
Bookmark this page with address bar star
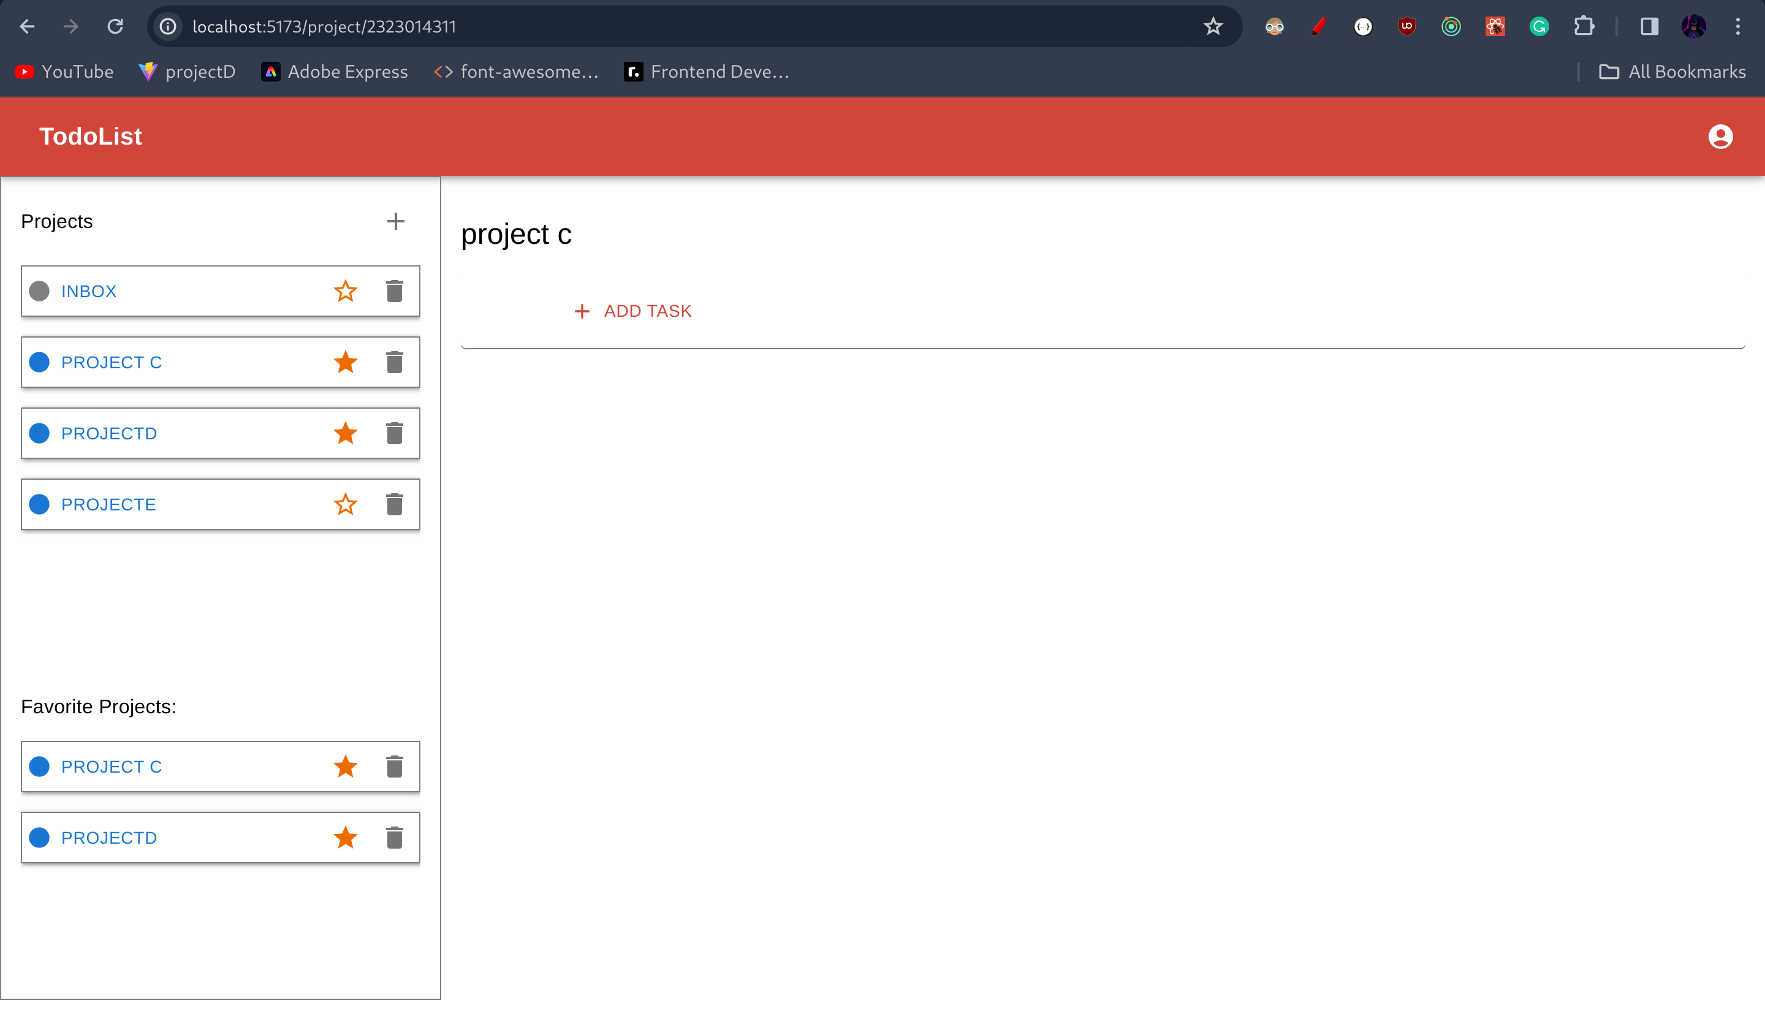tap(1212, 26)
